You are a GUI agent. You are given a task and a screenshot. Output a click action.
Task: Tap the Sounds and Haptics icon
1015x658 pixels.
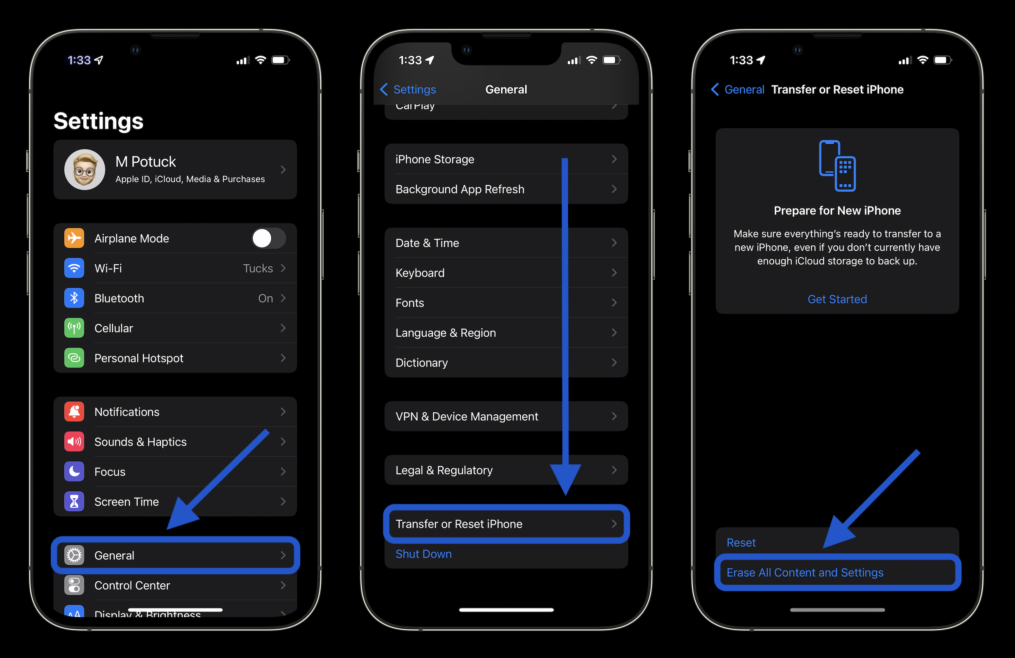pos(74,442)
